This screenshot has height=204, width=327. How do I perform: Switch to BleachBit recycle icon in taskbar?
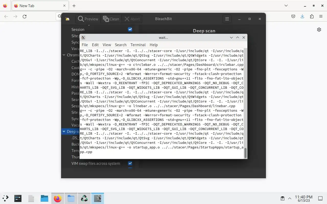(x=84, y=198)
